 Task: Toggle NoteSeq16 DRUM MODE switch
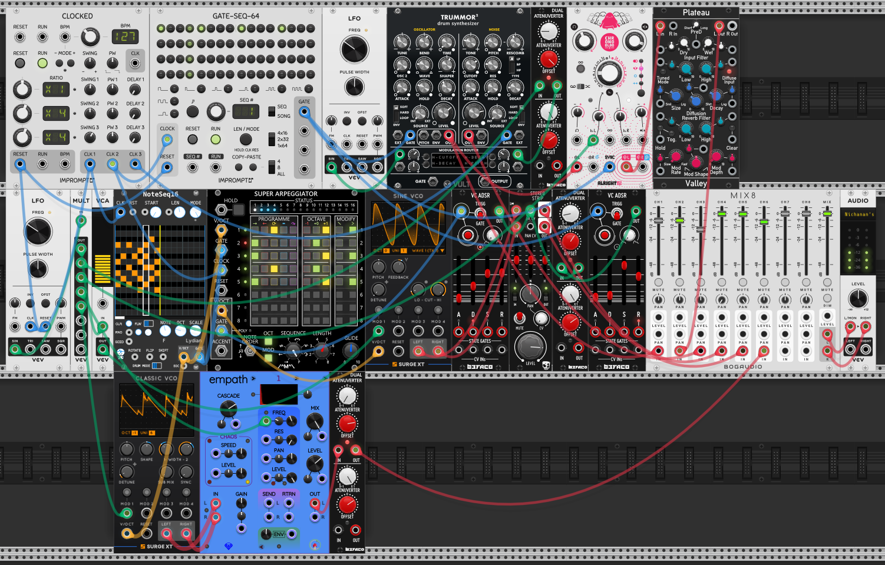(156, 365)
